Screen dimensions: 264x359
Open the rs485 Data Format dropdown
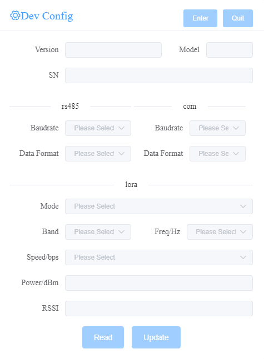click(98, 154)
